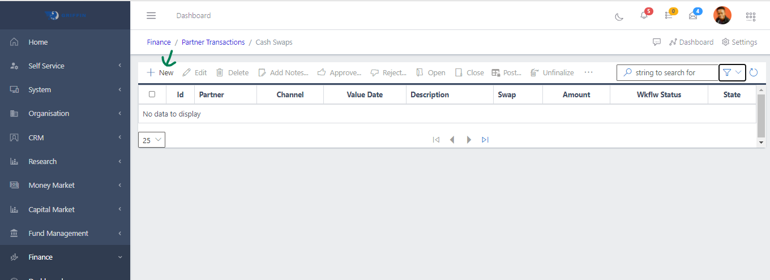Toggle dark mode with the moon icon
This screenshot has height=280, width=770.
[x=619, y=16]
